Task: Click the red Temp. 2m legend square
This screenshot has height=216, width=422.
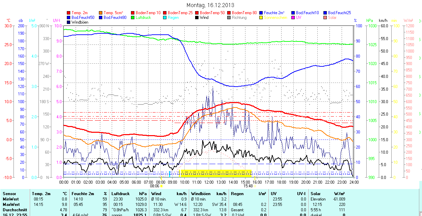Action: click(x=69, y=13)
